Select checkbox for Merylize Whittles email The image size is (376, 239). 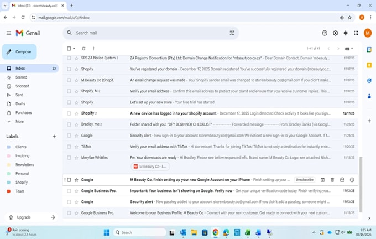click(69, 158)
